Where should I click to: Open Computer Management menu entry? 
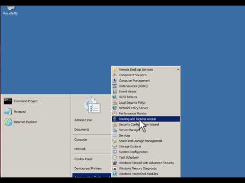[146, 80]
